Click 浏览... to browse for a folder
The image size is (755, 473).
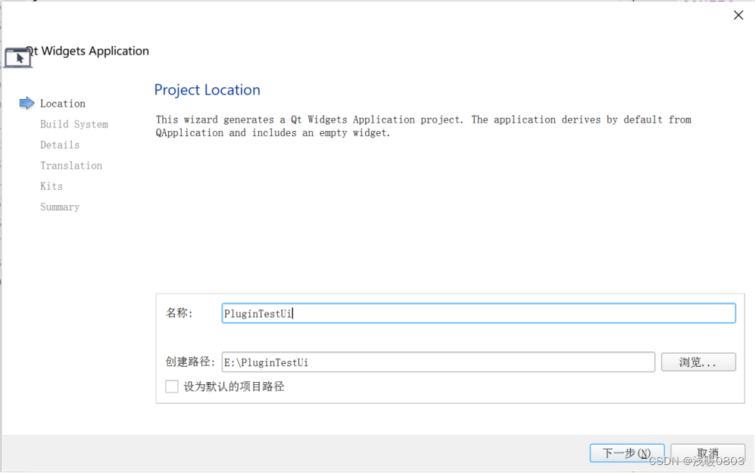(x=698, y=362)
